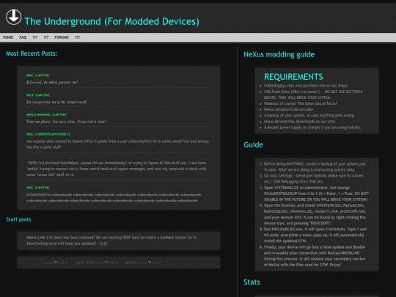The image size is (396, 297).
Task: Select the 'If I'm real, do others perceive me?' text
Action: pos(52,82)
